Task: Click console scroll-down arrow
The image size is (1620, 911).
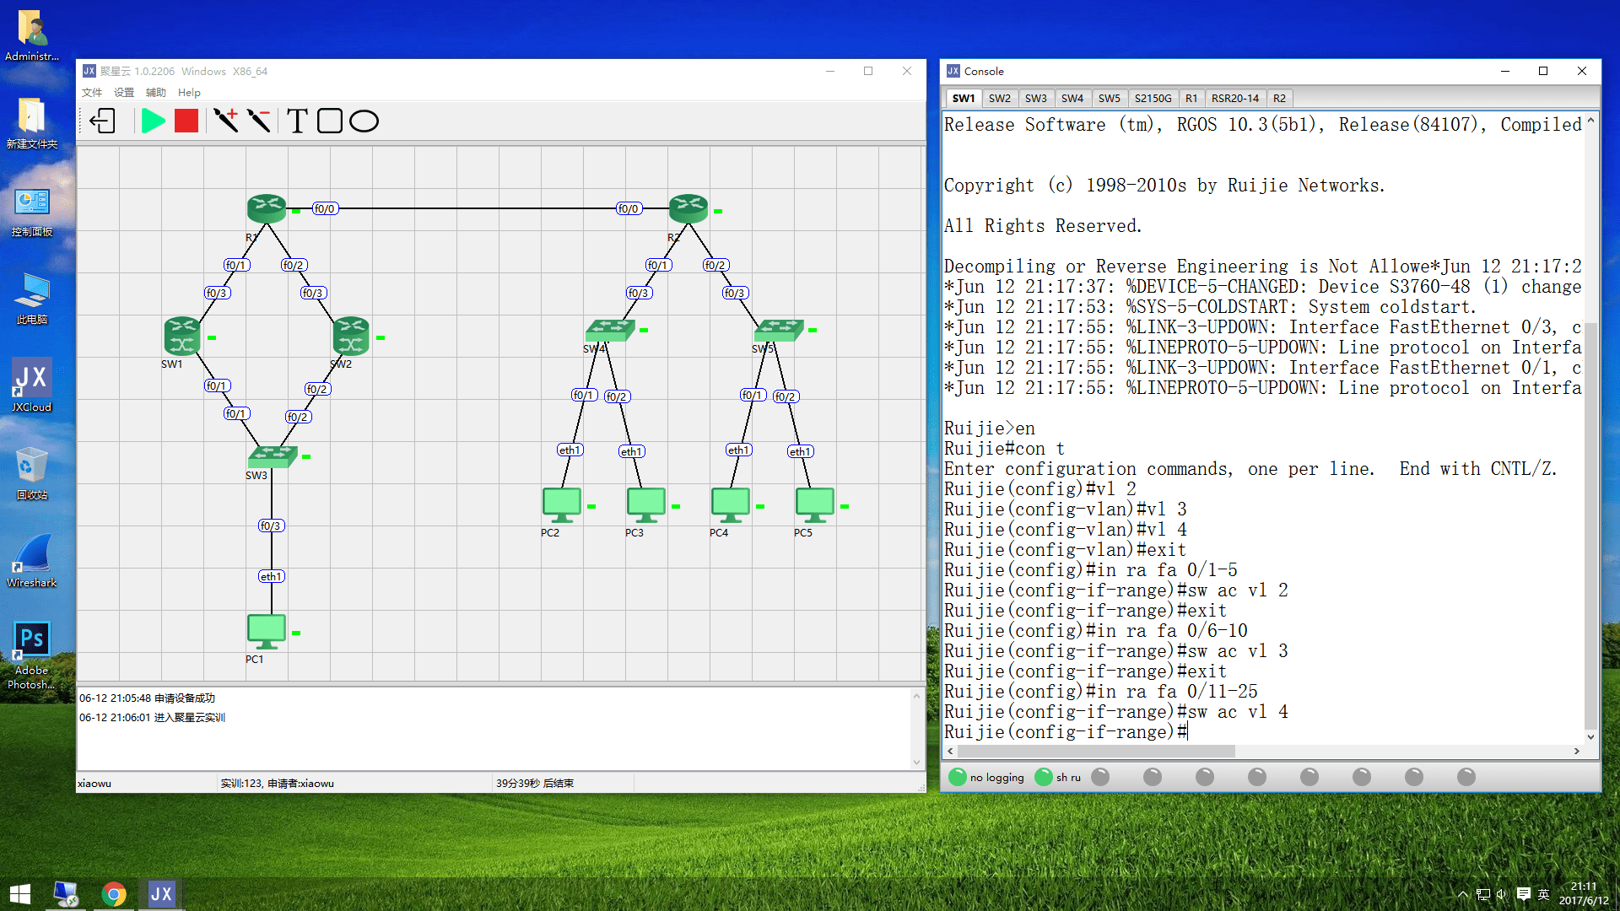Action: point(1590,736)
